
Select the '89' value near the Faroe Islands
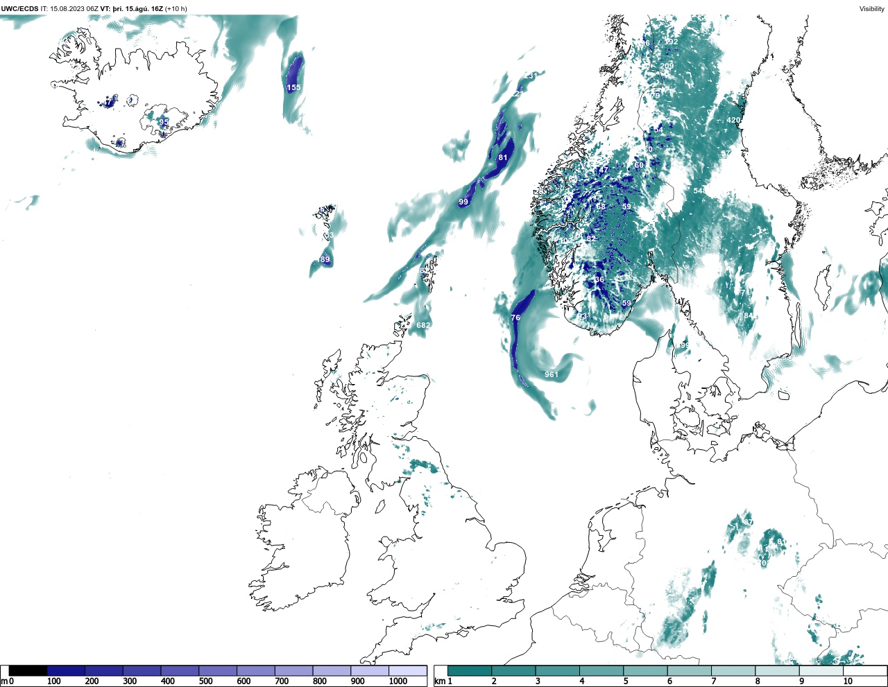click(325, 260)
